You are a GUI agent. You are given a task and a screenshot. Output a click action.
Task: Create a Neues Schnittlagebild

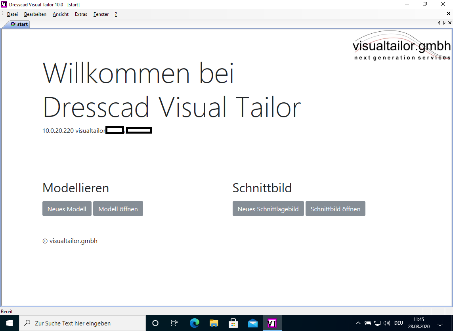click(x=268, y=209)
